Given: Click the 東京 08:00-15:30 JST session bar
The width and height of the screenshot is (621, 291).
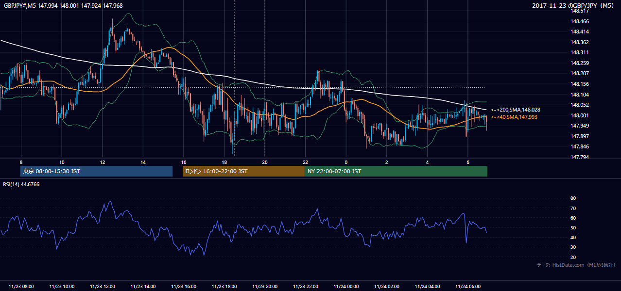Looking at the screenshot, I should point(97,171).
